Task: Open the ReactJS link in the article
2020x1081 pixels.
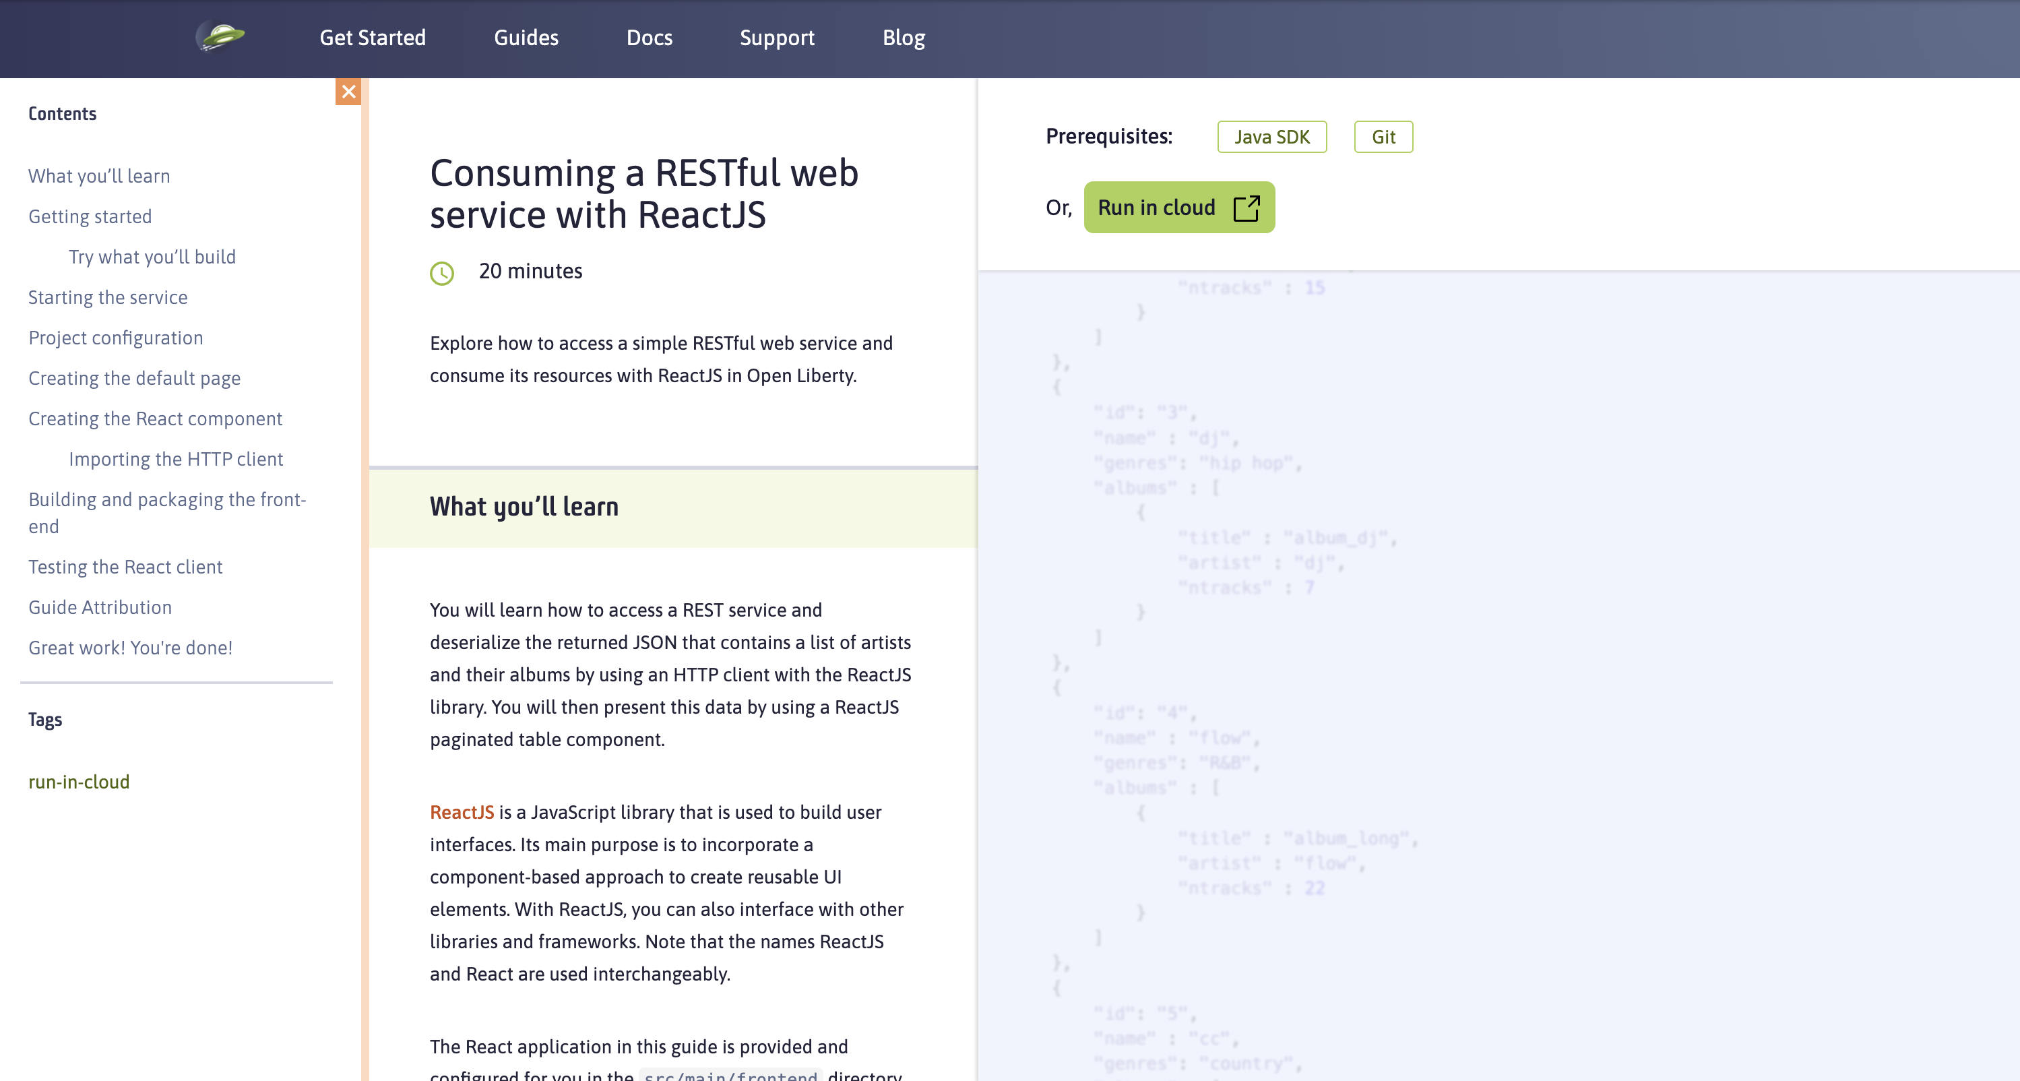Action: [461, 813]
